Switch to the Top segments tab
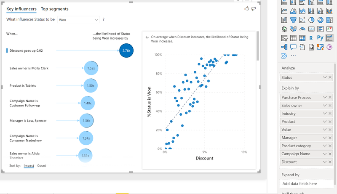Viewport: 337px width, 194px height. [x=55, y=9]
